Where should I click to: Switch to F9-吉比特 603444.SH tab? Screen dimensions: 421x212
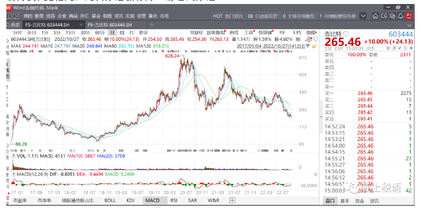pos(110,25)
